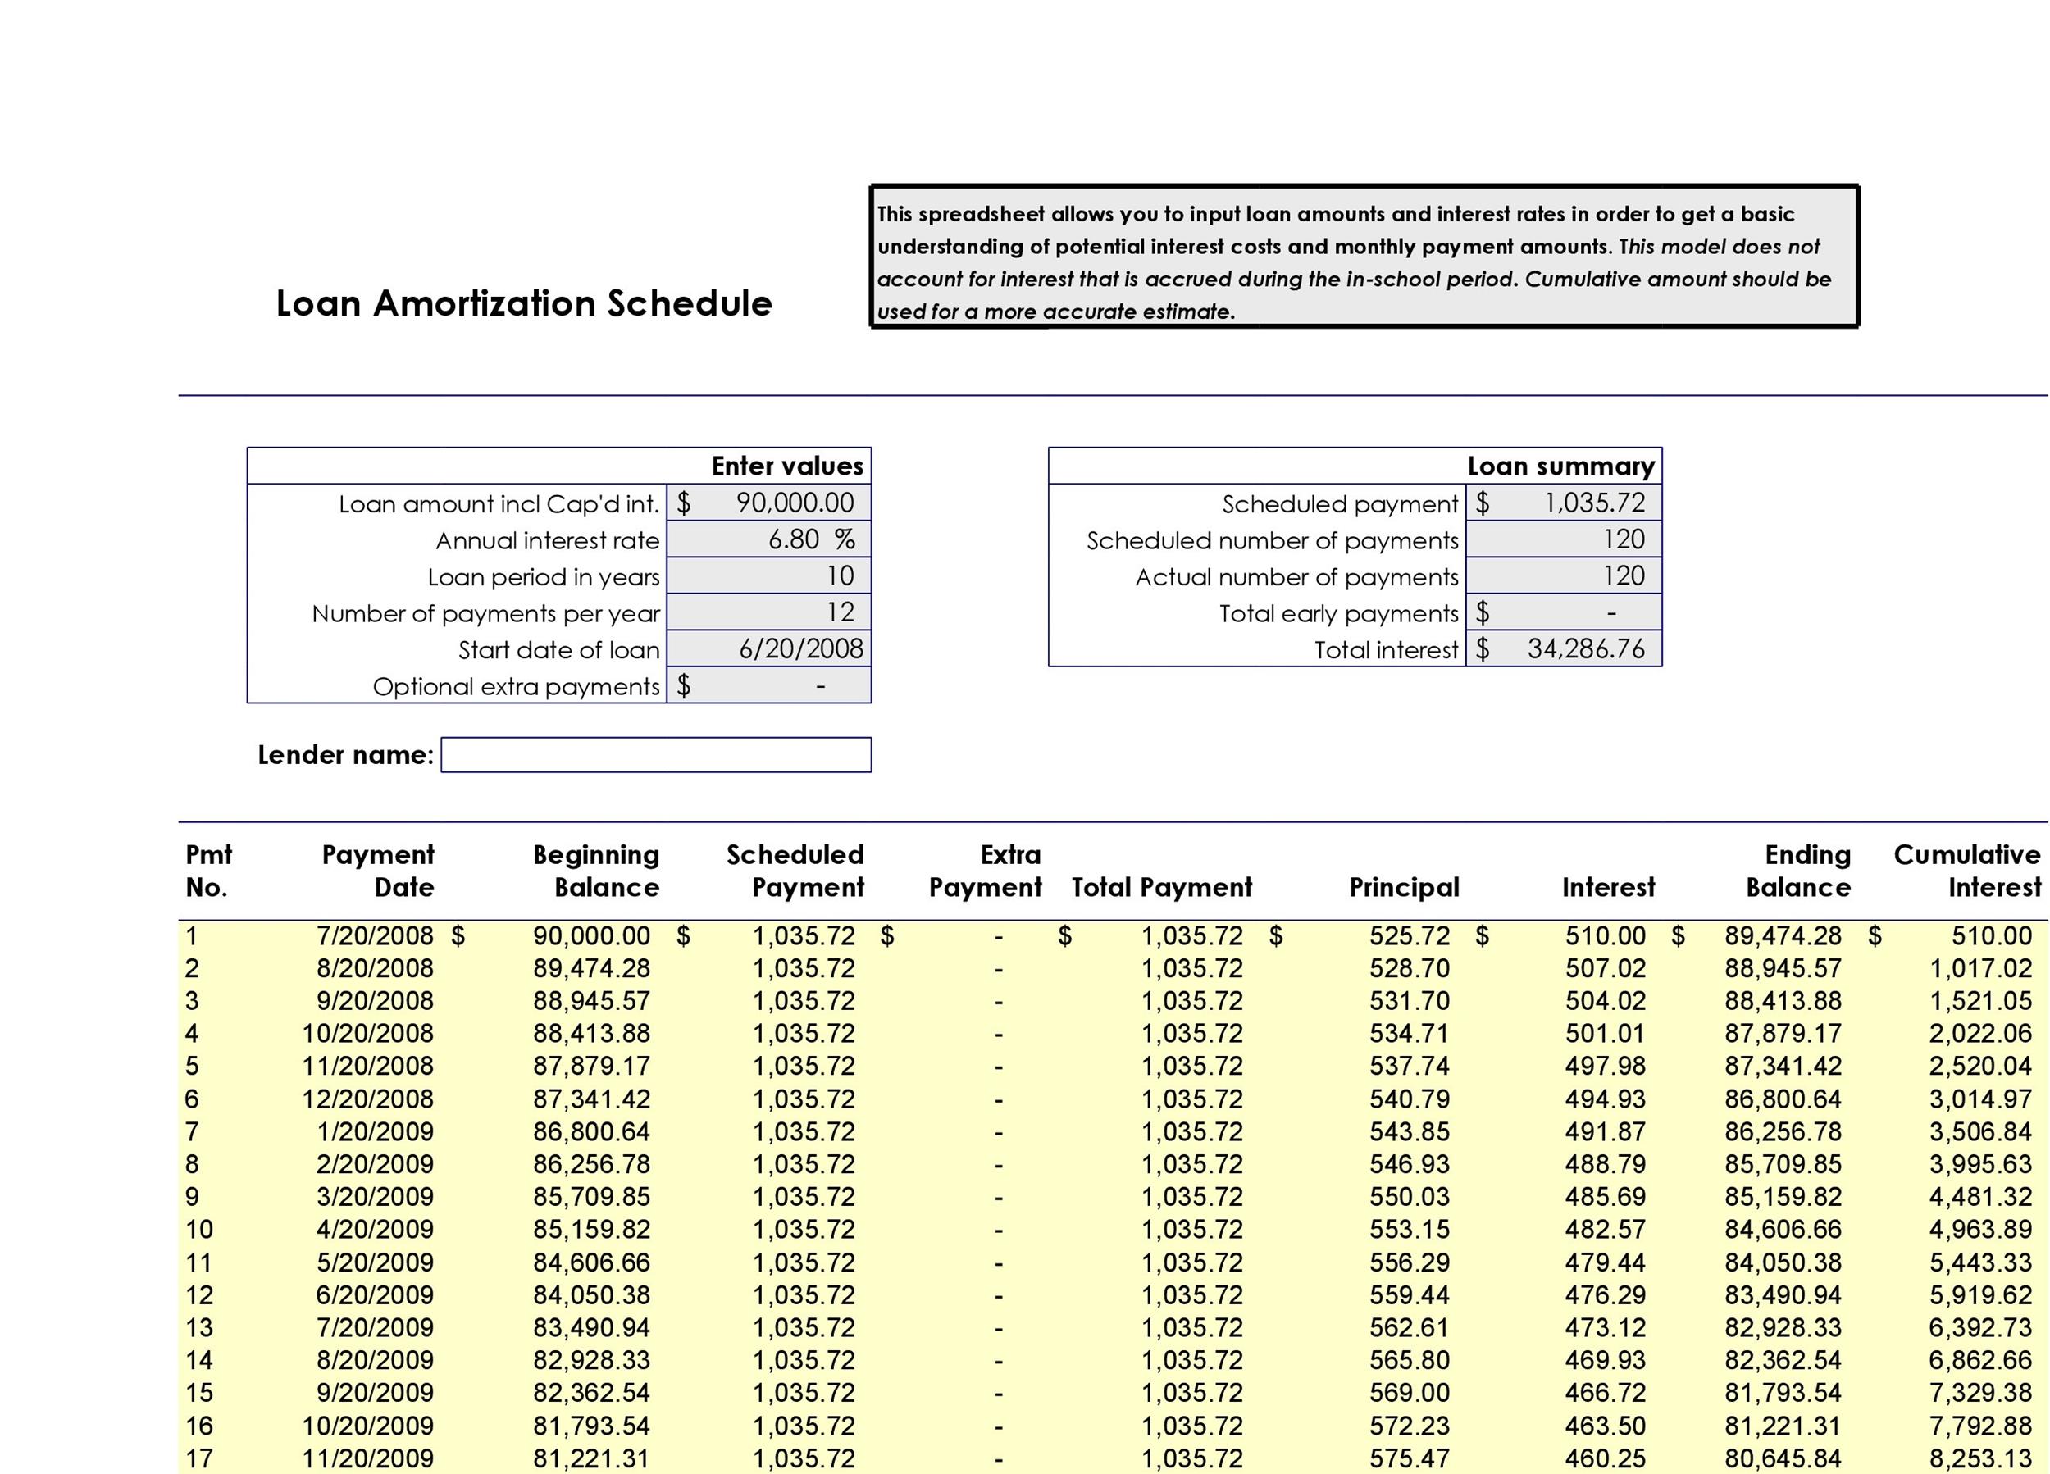Image resolution: width=2050 pixels, height=1474 pixels.
Task: Select the Loan Amortization Schedule title
Action: point(523,303)
